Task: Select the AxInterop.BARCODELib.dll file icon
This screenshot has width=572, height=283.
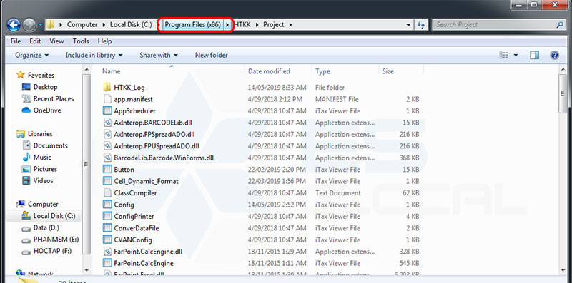Action: pyautogui.click(x=107, y=123)
